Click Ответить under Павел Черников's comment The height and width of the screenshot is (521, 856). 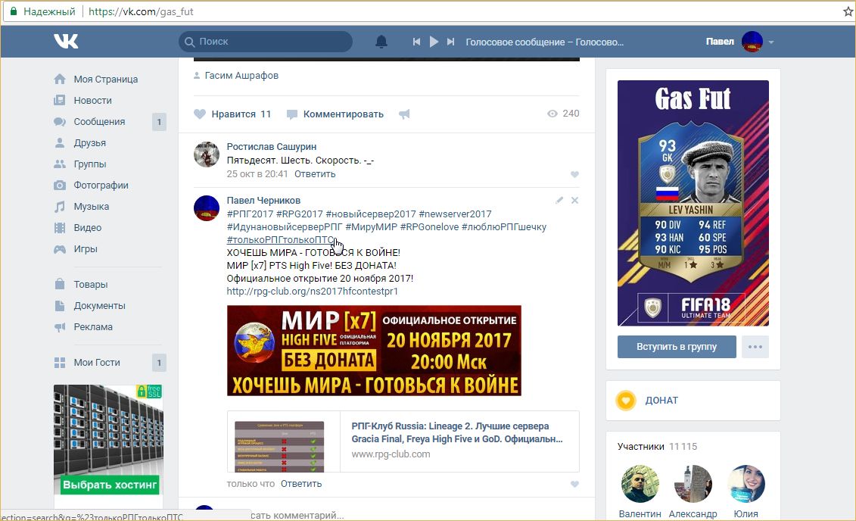[x=301, y=483]
